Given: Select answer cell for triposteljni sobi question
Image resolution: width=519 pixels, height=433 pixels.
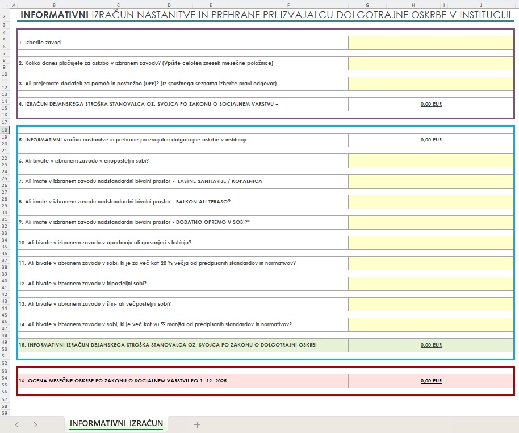Looking at the screenshot, I should coord(430,284).
